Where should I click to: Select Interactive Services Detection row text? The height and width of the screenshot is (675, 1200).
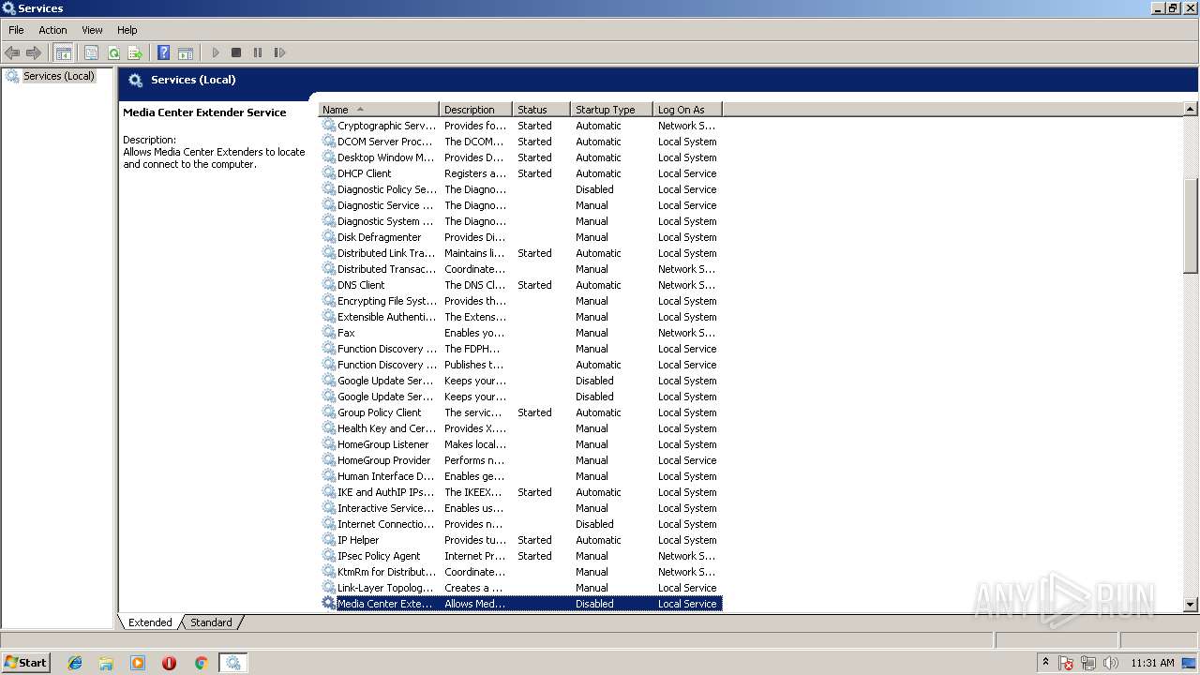coord(385,508)
